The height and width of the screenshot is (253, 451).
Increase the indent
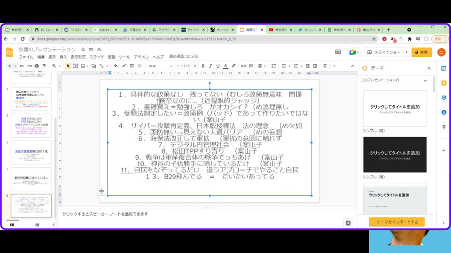click(x=315, y=66)
